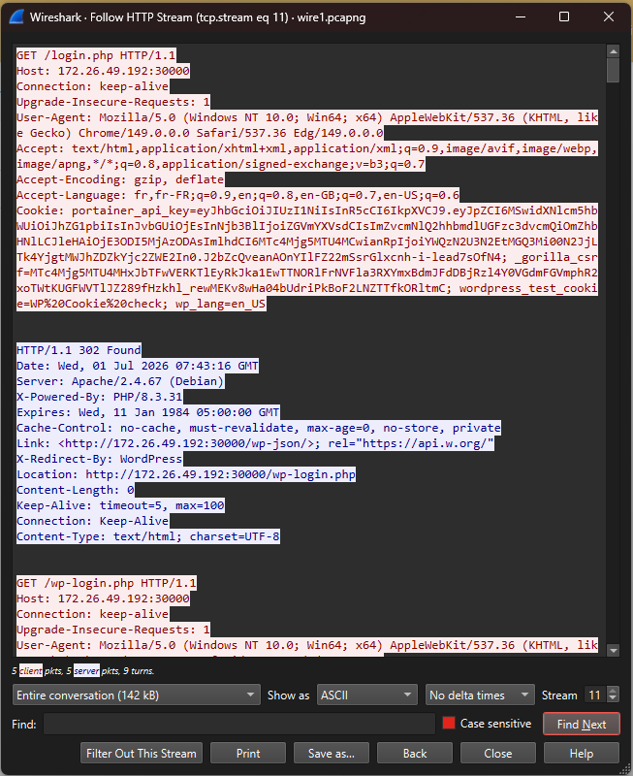Screen dimensions: 633x776
Task: Click the Save as… button
Action: 332,754
